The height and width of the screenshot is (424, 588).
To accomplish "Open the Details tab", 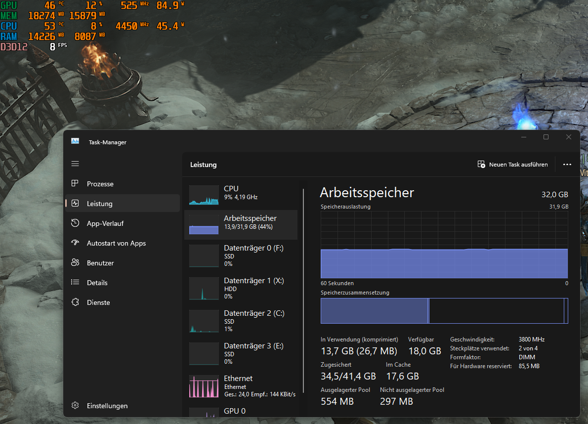I will coord(122,283).
